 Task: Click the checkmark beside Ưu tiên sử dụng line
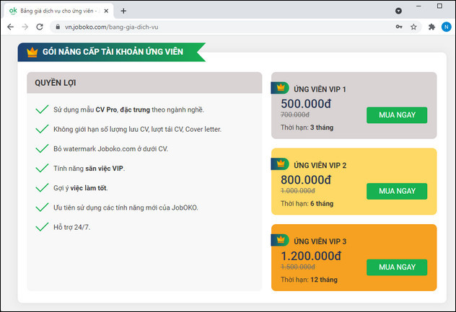pos(42,208)
